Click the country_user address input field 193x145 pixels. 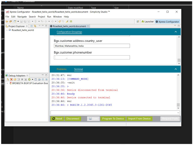click(x=92, y=46)
